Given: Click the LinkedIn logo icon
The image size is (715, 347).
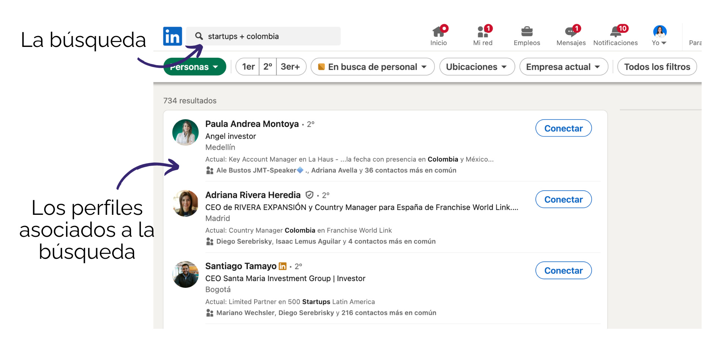Looking at the screenshot, I should (x=173, y=36).
